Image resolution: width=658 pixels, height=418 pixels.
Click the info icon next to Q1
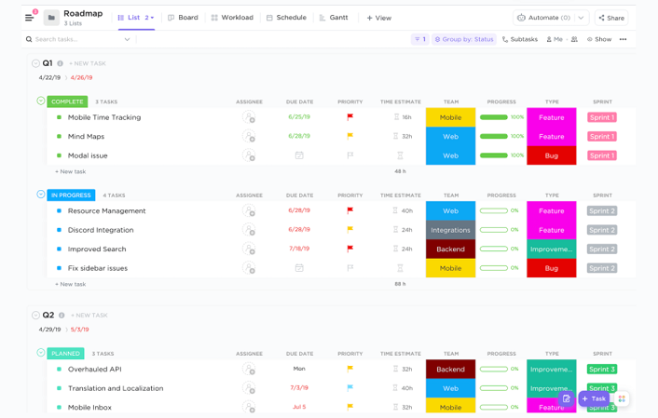pos(61,63)
